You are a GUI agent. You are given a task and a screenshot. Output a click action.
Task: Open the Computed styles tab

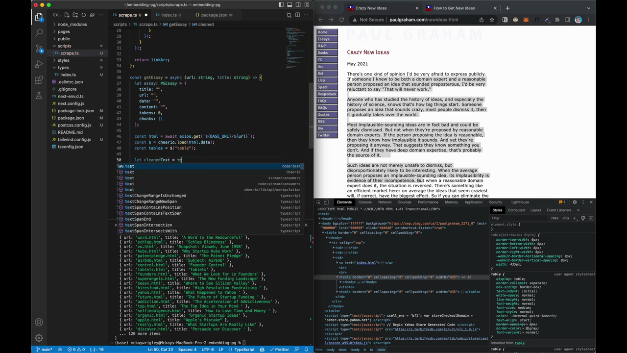click(516, 210)
